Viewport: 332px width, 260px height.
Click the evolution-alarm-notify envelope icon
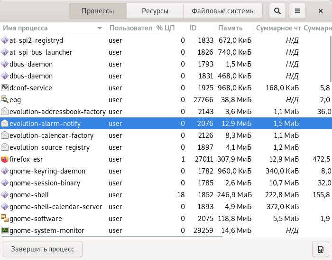(5, 124)
